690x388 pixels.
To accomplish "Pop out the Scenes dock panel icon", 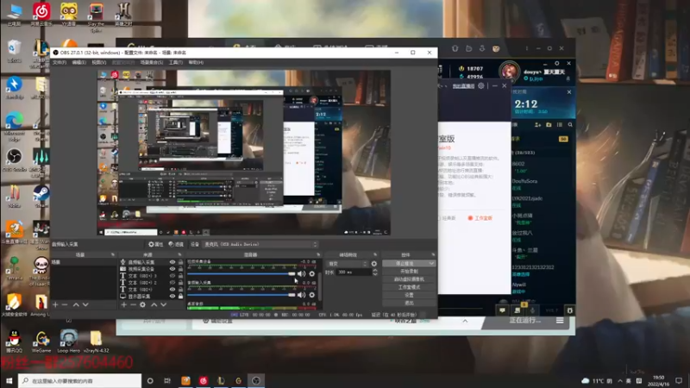I will [113, 254].
